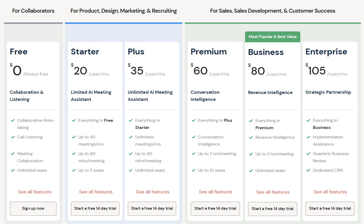Start the Plus plan free trial
The width and height of the screenshot is (364, 224).
152,208
